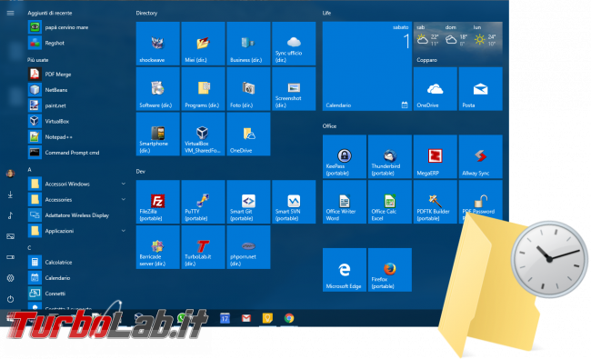Screen dimensions: 591x359
Task: Launch Smart Git (portable) tile
Action: coord(248,202)
